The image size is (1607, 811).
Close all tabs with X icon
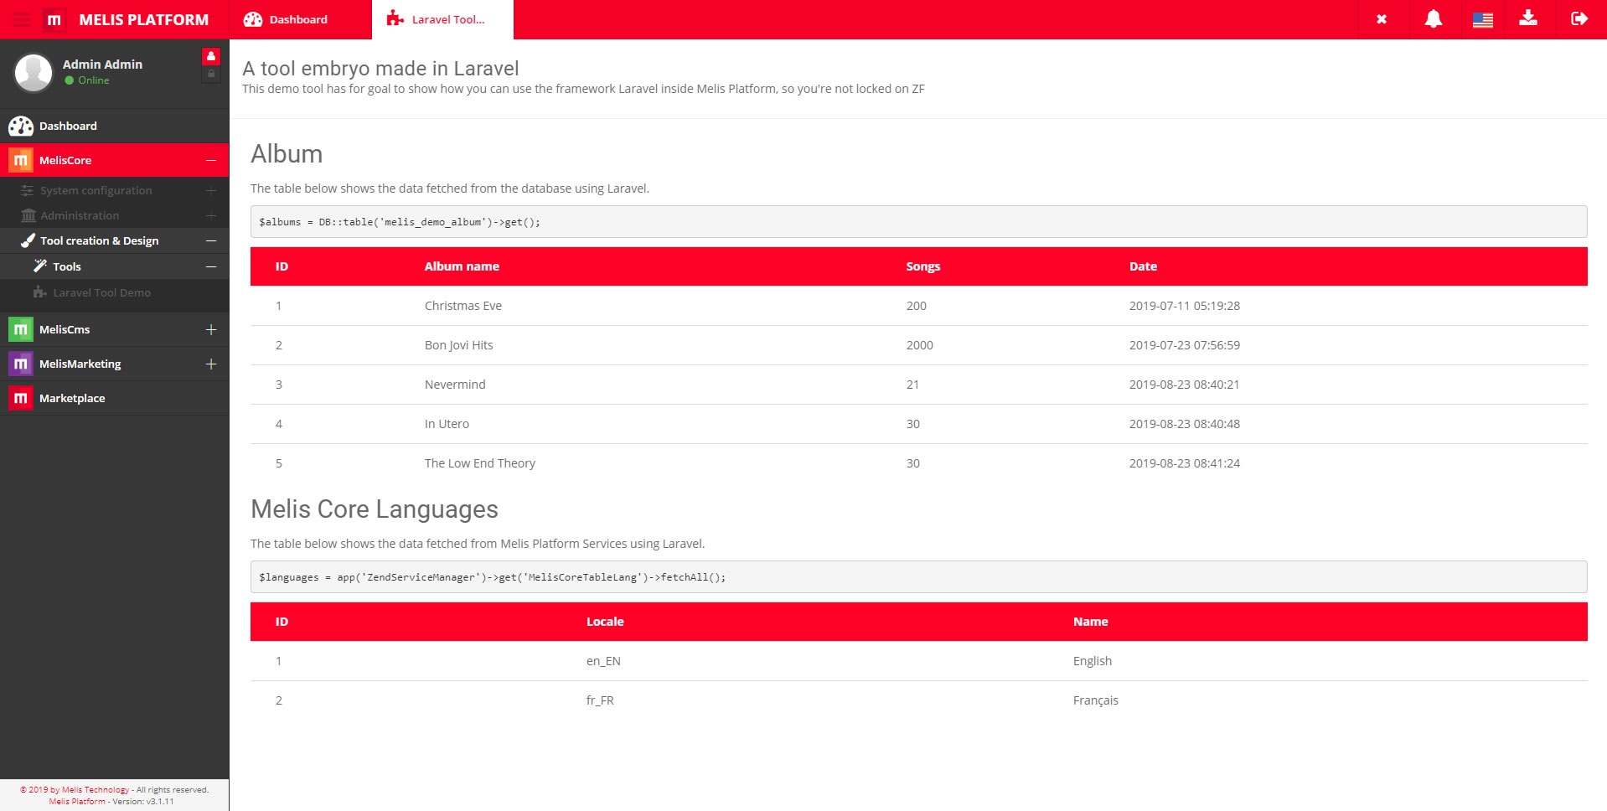point(1381,19)
